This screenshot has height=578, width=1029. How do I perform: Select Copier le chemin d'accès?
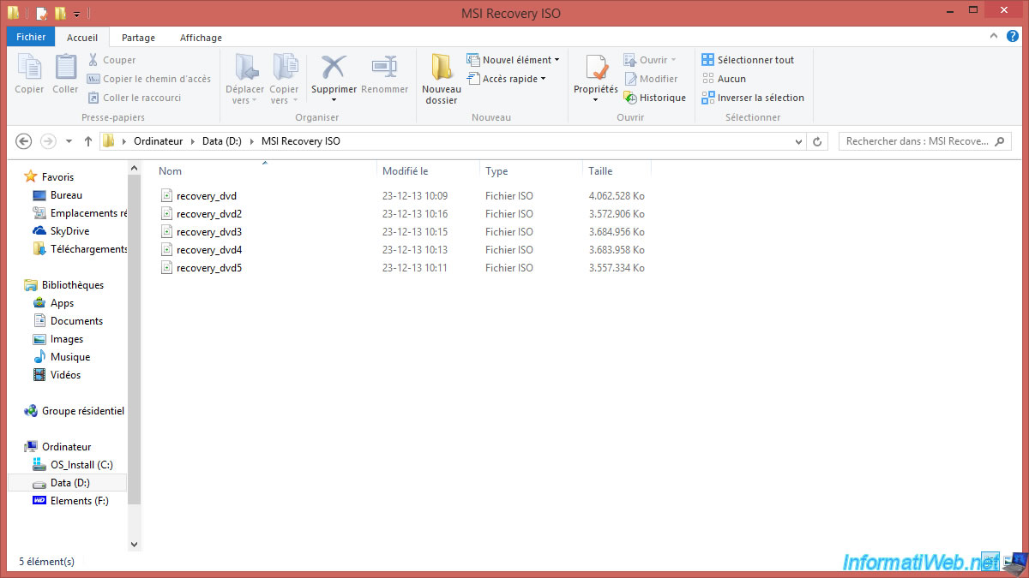[x=149, y=79]
